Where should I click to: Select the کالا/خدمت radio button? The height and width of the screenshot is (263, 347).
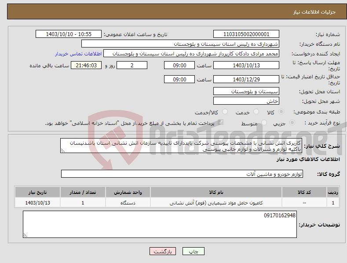225,112
